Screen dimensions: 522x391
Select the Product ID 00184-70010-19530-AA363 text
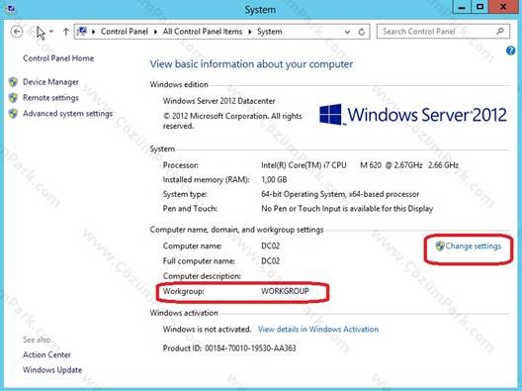pos(229,348)
